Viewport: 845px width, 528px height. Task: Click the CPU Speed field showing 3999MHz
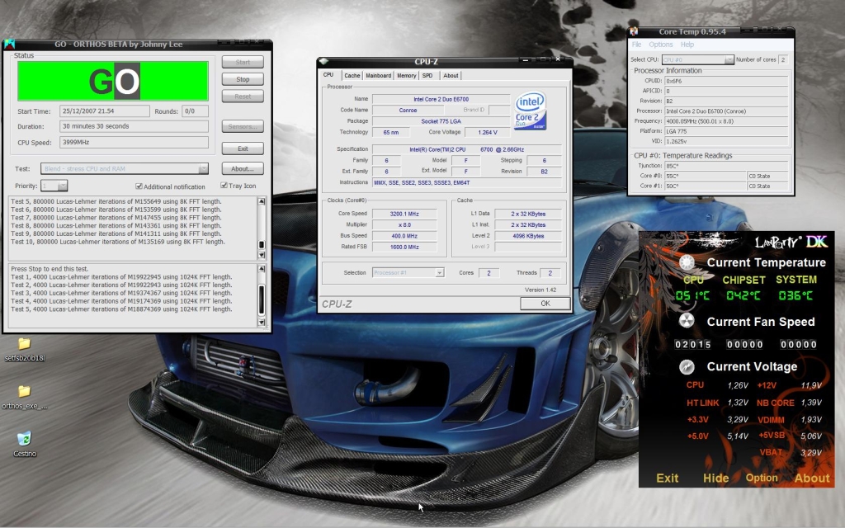[134, 143]
